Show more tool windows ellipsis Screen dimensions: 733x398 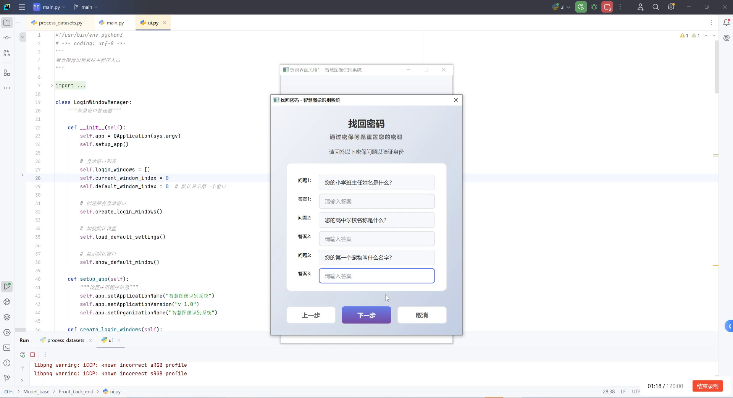point(7,88)
